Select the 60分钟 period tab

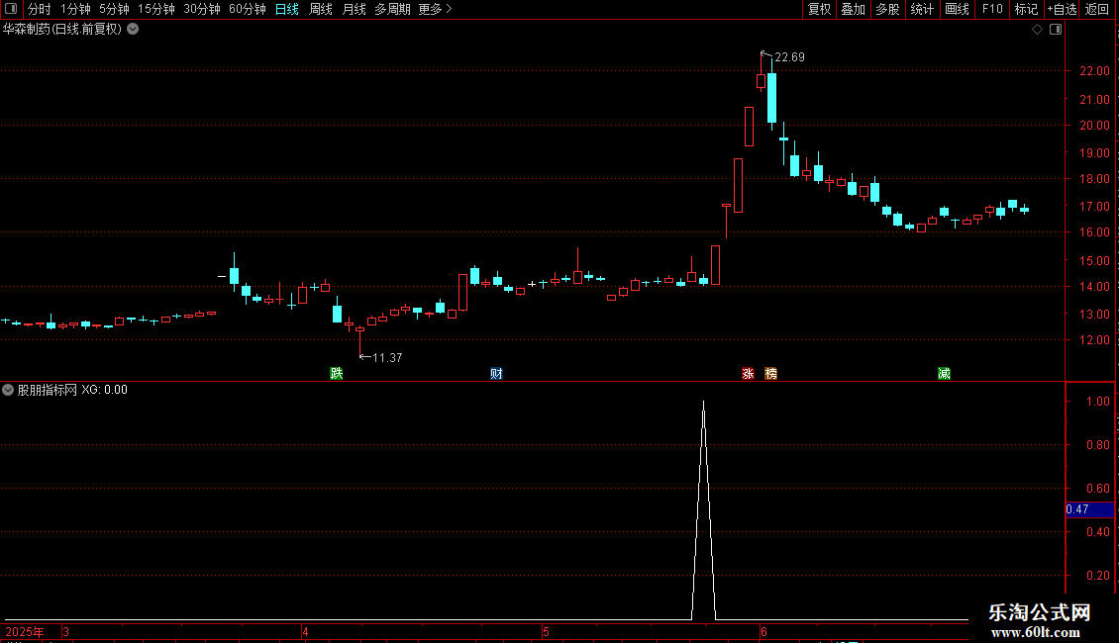[x=248, y=9]
